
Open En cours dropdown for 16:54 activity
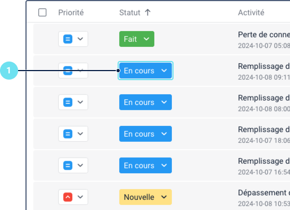tap(145, 165)
